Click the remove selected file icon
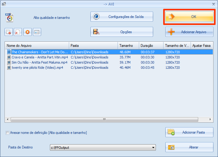This screenshot has height=157, width=218. tap(9, 32)
